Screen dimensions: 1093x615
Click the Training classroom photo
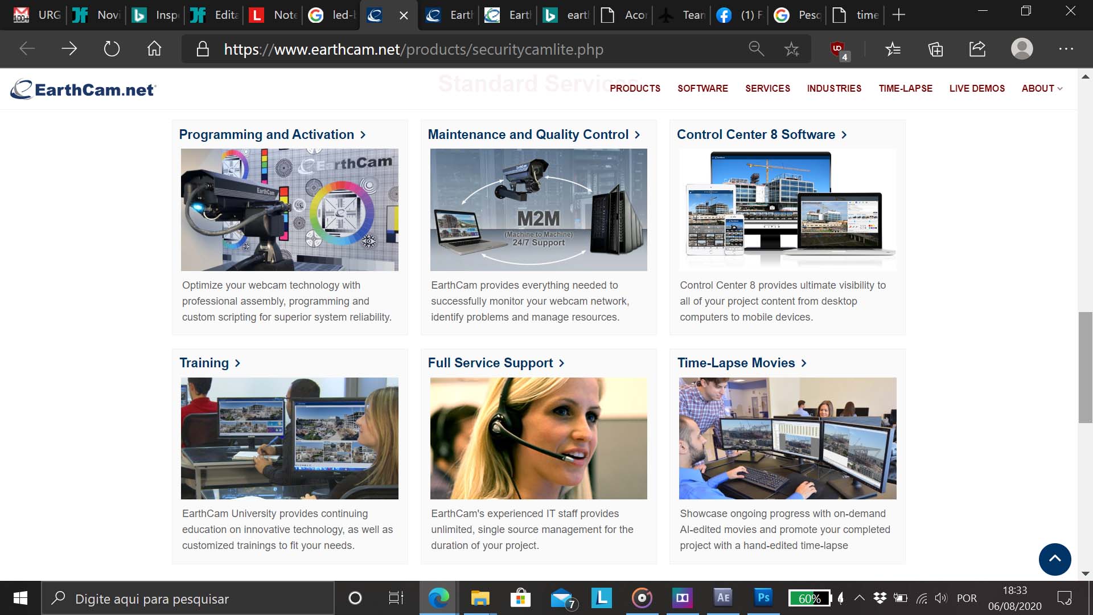point(289,438)
